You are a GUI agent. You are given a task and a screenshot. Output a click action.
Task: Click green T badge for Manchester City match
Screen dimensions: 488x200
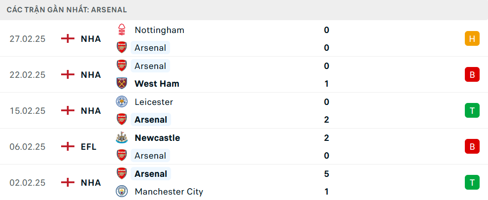472,183
